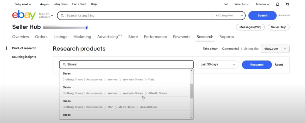
Task: Change listing site from ebay.com dropdown
Action: pos(275,49)
